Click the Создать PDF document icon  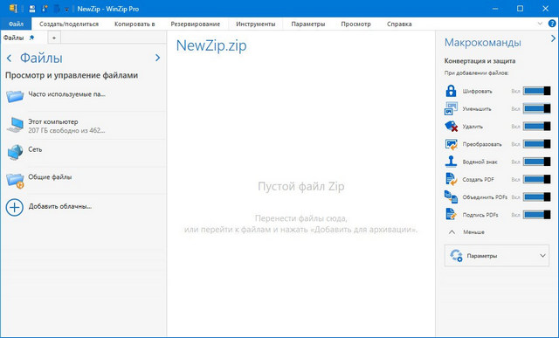452,179
